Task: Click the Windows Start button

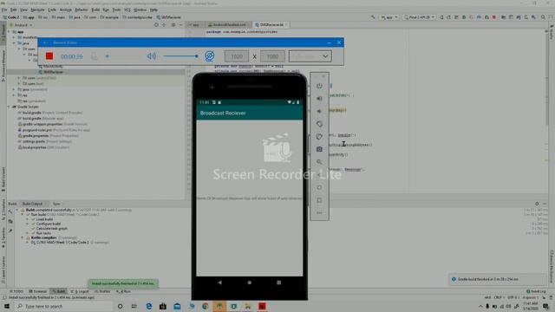Action: click(7, 306)
